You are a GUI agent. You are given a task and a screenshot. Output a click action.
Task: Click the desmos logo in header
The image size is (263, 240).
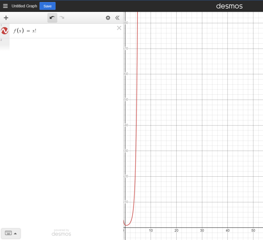pyautogui.click(x=229, y=6)
